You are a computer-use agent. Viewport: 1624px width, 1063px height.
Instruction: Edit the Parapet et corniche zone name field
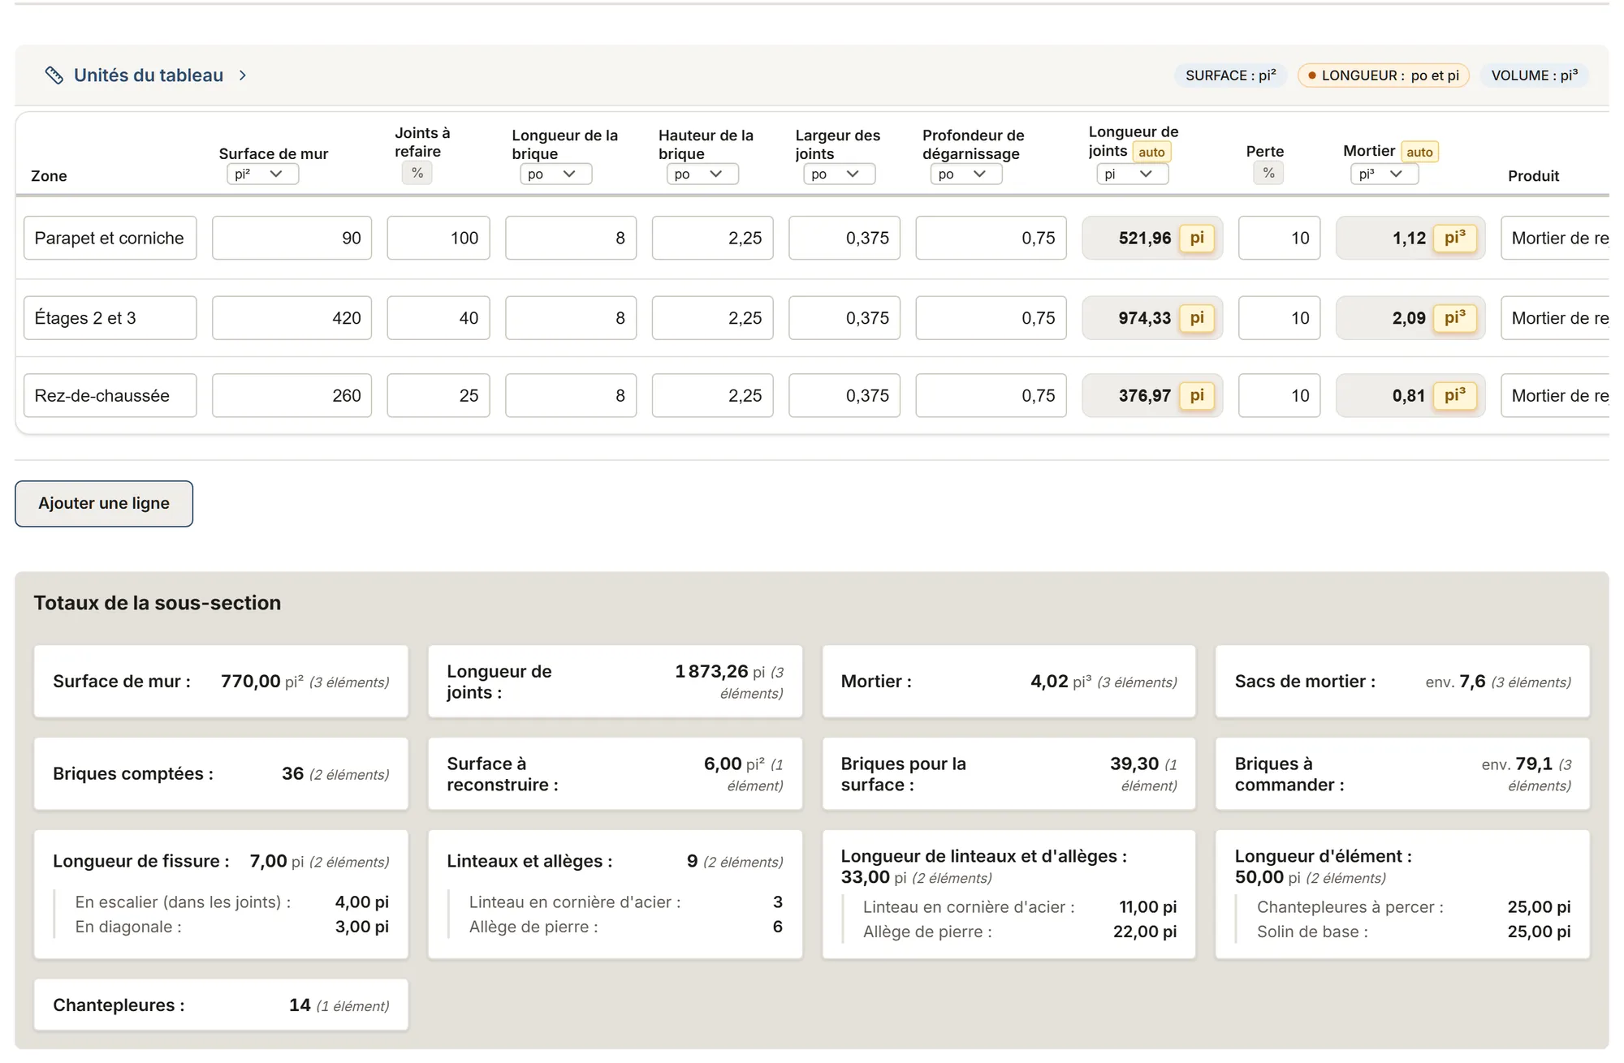pyautogui.click(x=110, y=238)
